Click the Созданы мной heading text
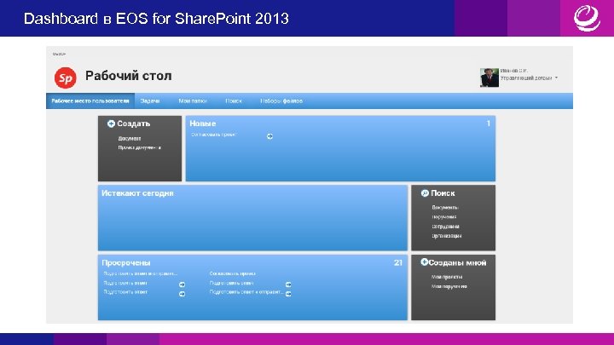614x345 pixels. pos(457,263)
